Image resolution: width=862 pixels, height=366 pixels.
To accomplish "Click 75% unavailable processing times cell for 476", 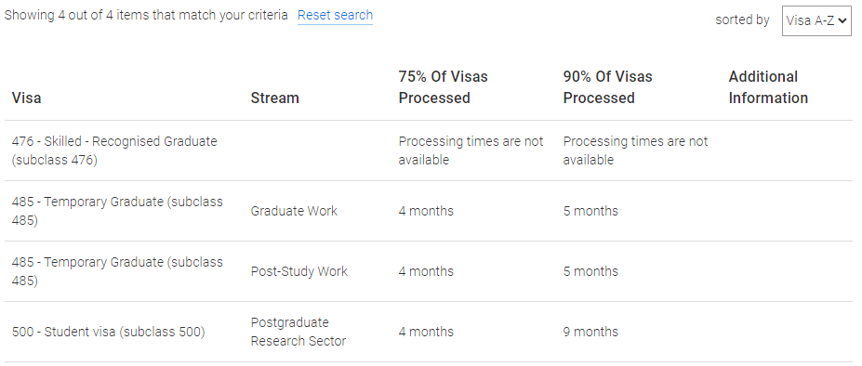I will pyautogui.click(x=471, y=150).
